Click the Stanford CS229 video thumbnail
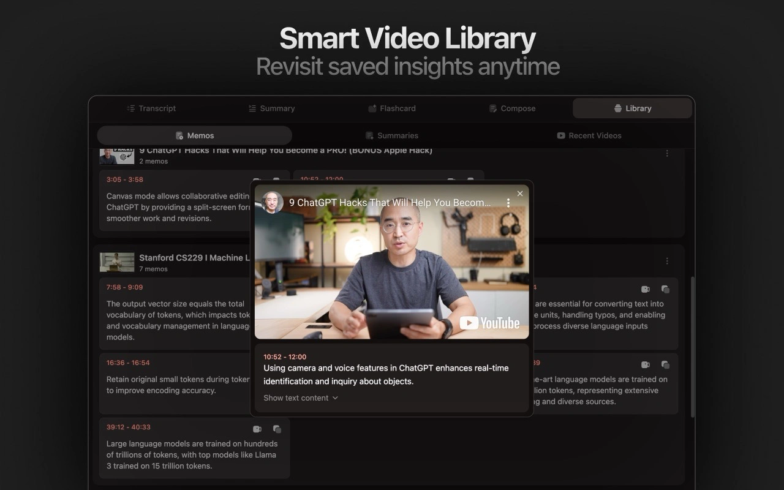This screenshot has height=490, width=784. click(117, 262)
